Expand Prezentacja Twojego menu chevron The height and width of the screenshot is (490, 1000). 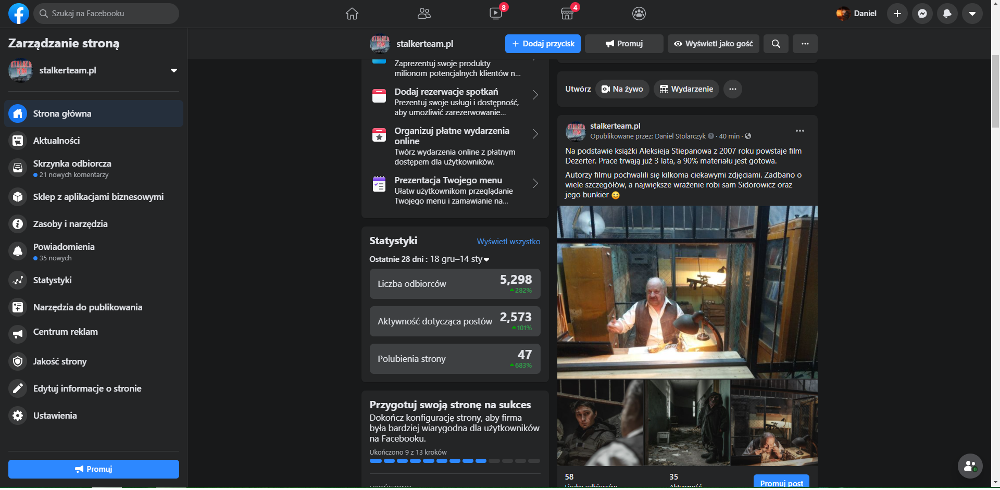pos(535,183)
